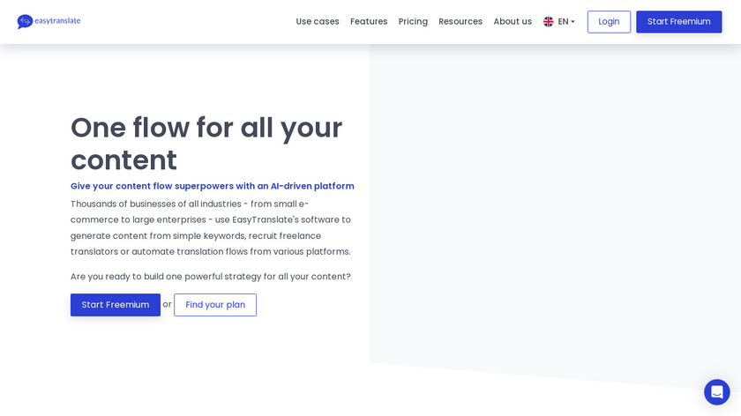Select About us in navigation
The width and height of the screenshot is (741, 416).
tap(513, 22)
